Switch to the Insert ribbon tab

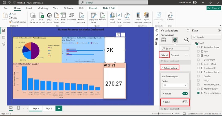(x=29, y=8)
